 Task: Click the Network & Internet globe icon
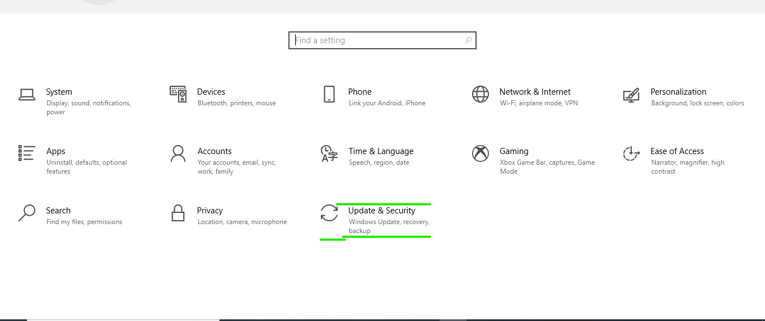[481, 94]
